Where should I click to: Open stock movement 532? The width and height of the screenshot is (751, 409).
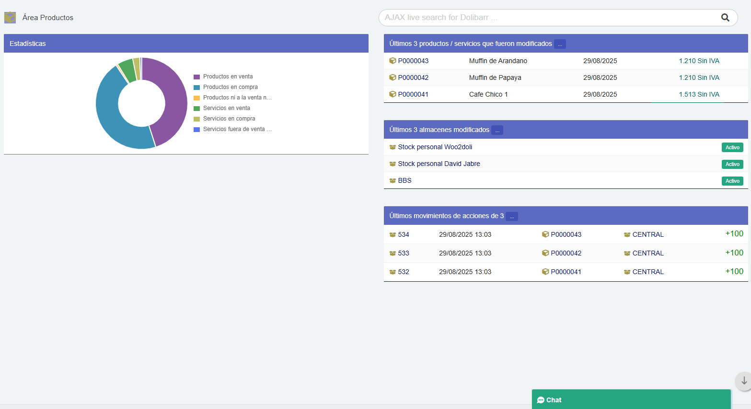click(404, 272)
